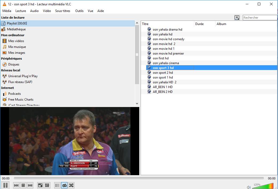Toggle random shuffle playback
This screenshot has width=278, height=189.
pyautogui.click(x=71, y=185)
